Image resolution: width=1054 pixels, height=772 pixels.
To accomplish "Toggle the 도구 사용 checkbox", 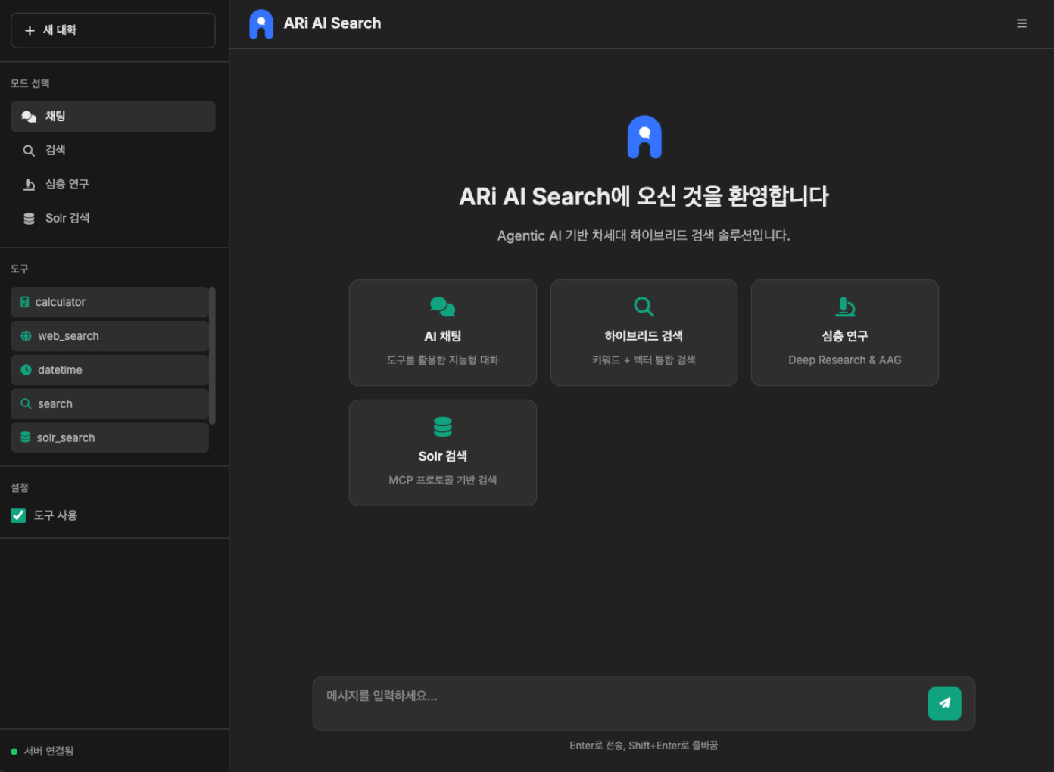I will 17,515.
